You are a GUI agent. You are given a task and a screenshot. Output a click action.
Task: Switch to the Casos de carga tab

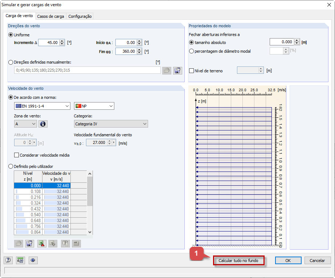(52, 16)
